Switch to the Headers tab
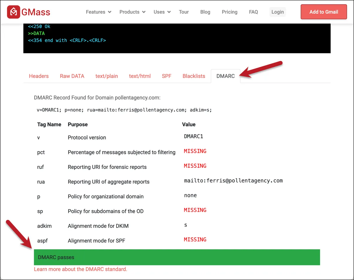 (x=39, y=76)
